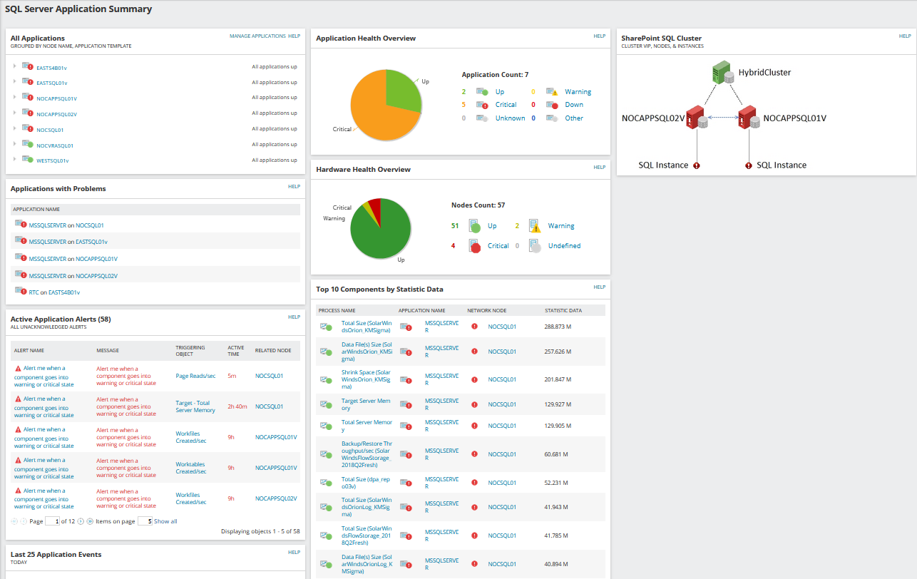917x579 pixels.
Task: Open the Target - Total Server Memory triggering object
Action: click(195, 406)
